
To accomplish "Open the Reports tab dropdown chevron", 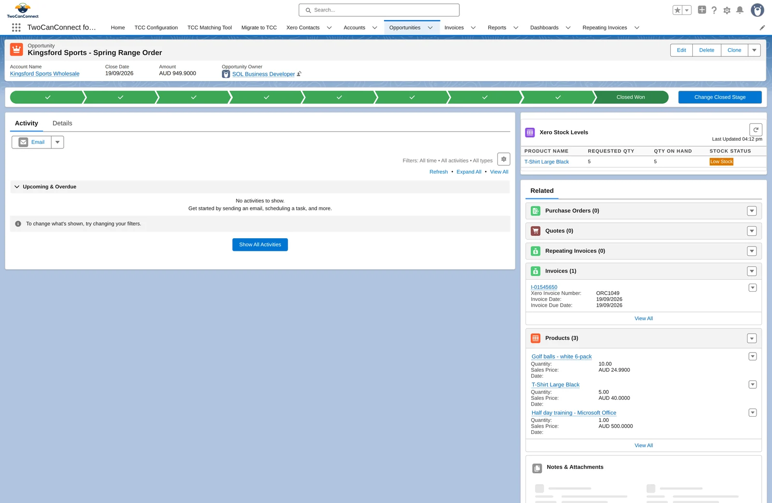I will click(516, 27).
